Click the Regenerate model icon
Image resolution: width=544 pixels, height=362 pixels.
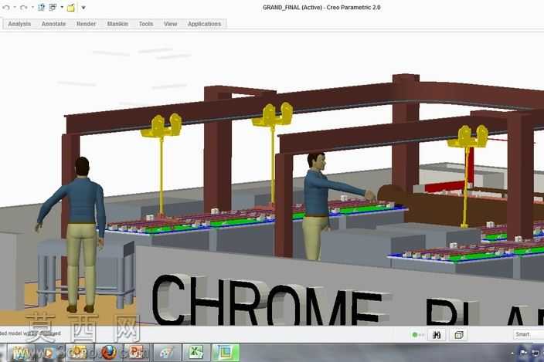[x=41, y=7]
